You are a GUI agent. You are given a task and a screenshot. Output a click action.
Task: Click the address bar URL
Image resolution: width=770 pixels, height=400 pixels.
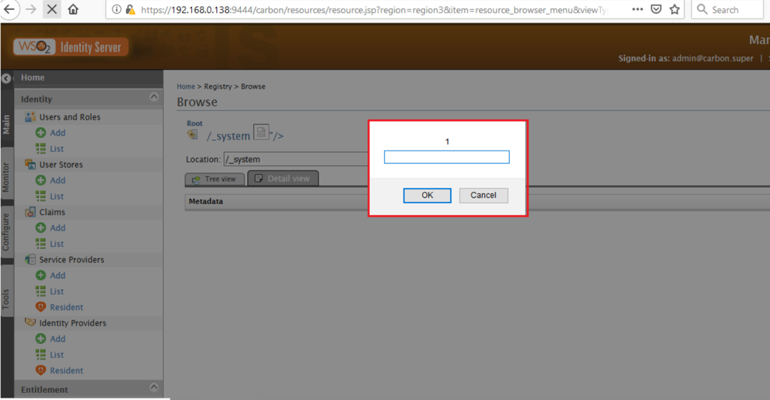click(374, 10)
